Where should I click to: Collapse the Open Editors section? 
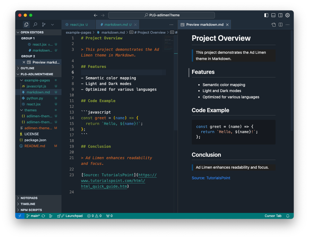click(x=38, y=32)
